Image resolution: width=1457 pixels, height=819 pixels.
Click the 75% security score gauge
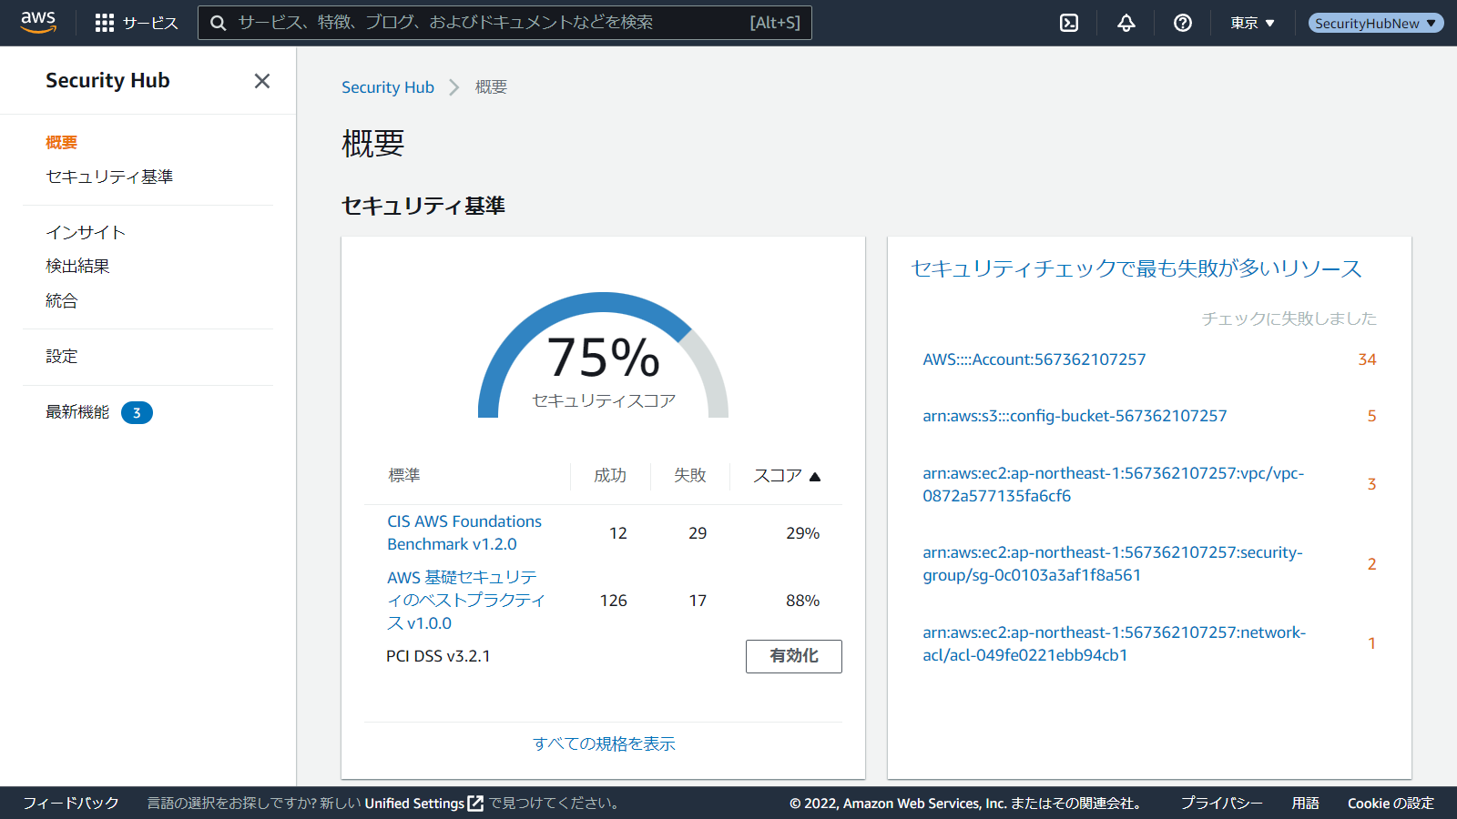pos(603,359)
